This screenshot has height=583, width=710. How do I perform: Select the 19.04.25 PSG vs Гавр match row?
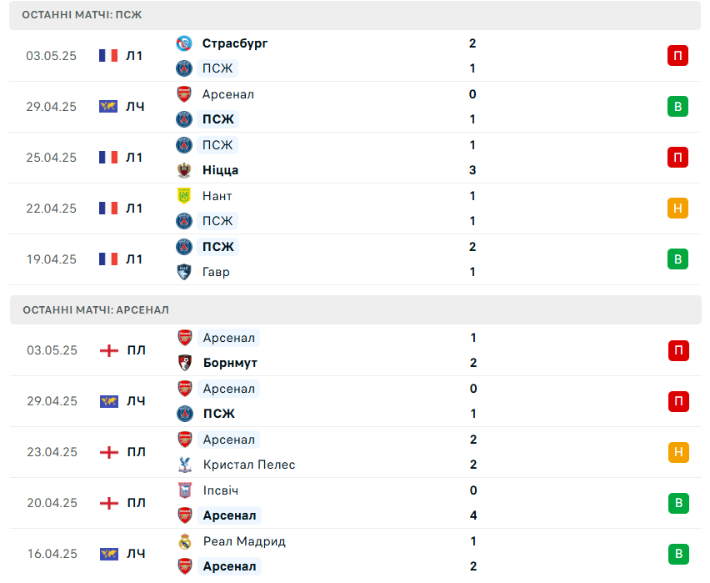(355, 259)
